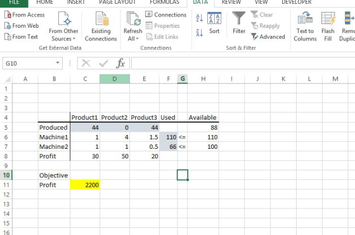Reapply the filter
This screenshot has height=235, width=355.
(x=266, y=26)
